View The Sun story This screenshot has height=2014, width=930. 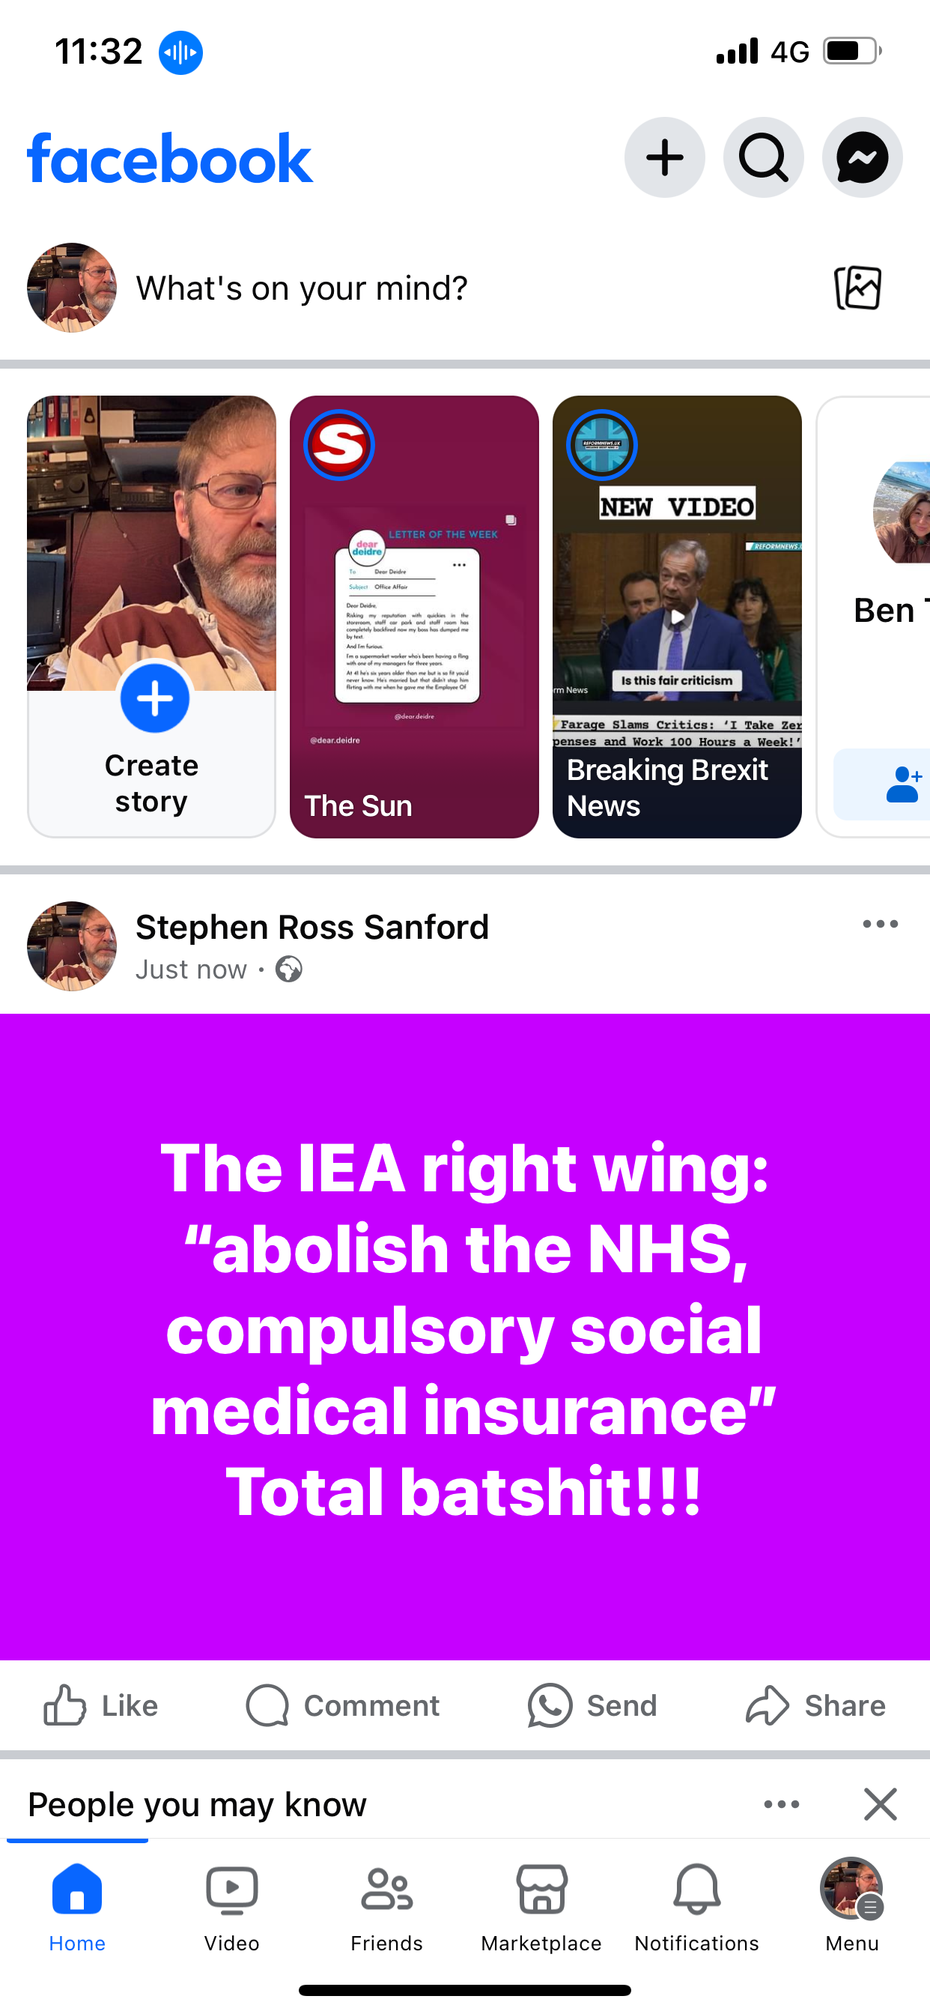tap(414, 617)
